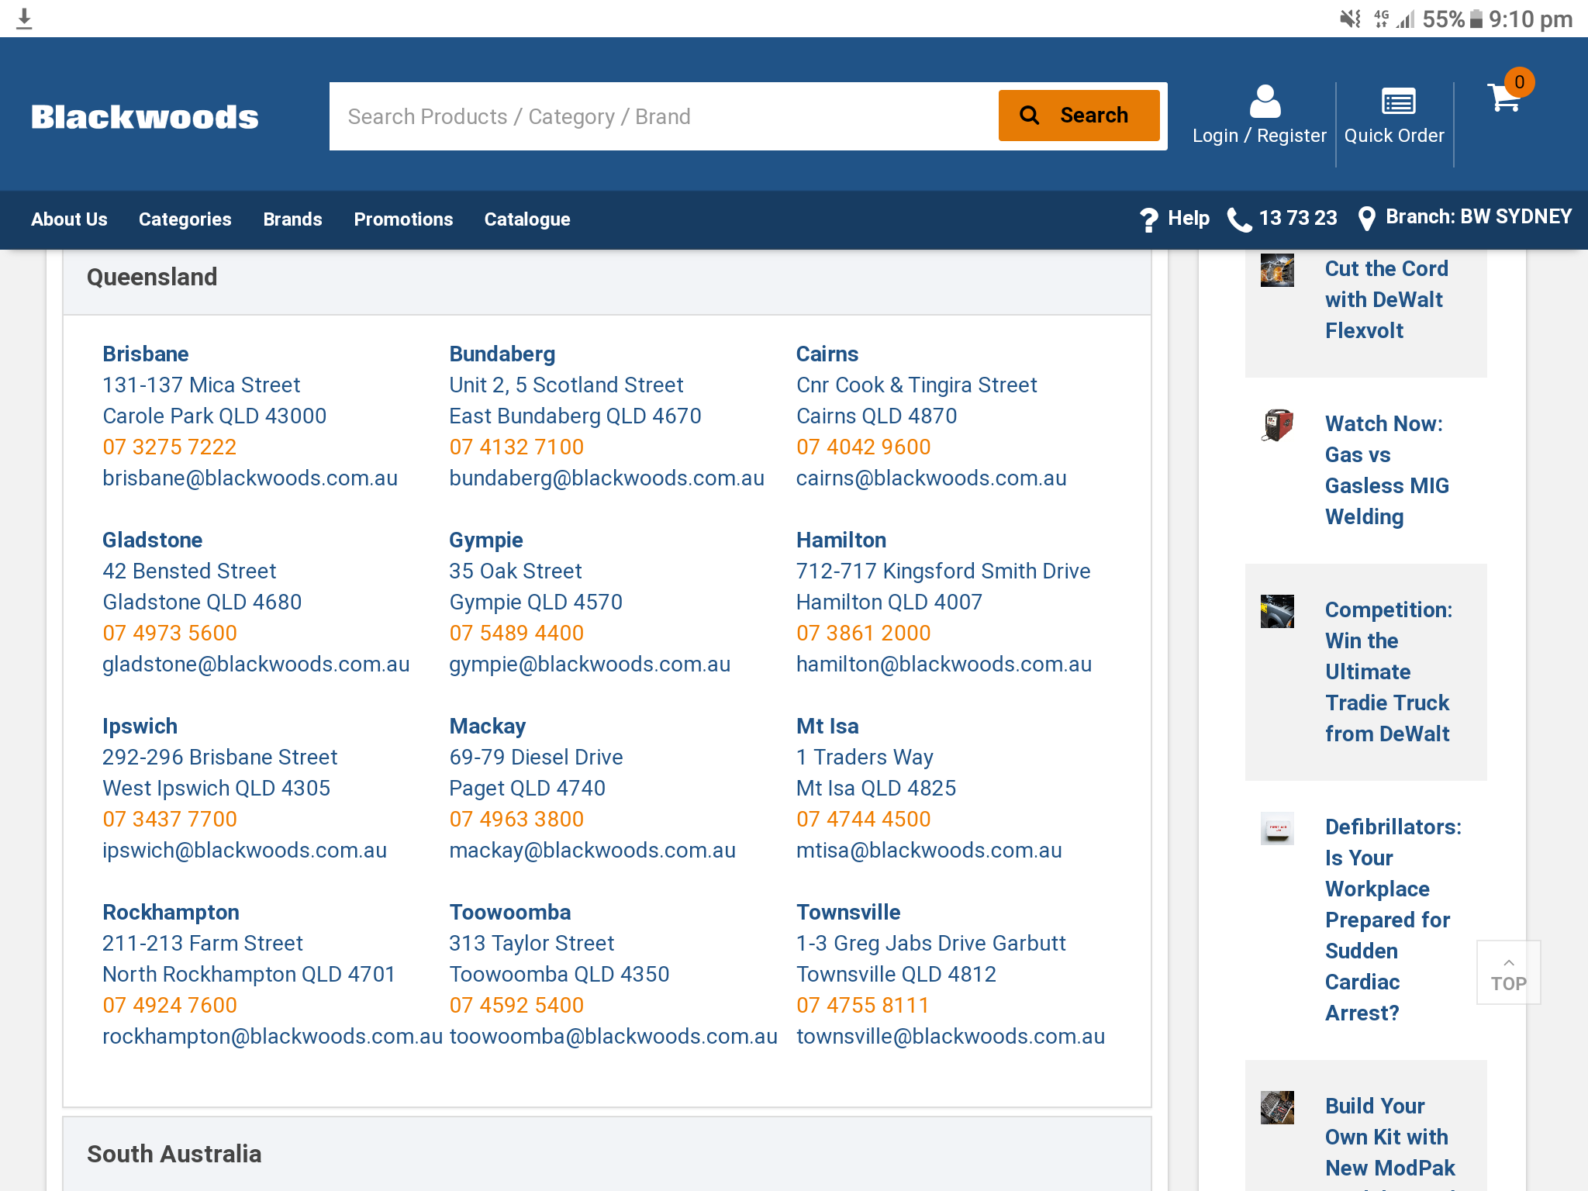Email cairns@blackwoods.com.au
The height and width of the screenshot is (1191, 1588).
931,478
